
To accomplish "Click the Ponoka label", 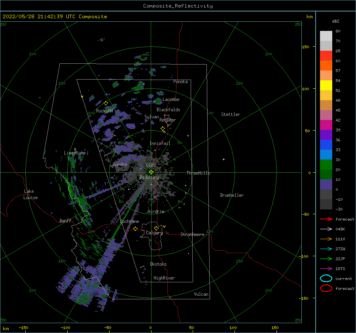I will [180, 82].
